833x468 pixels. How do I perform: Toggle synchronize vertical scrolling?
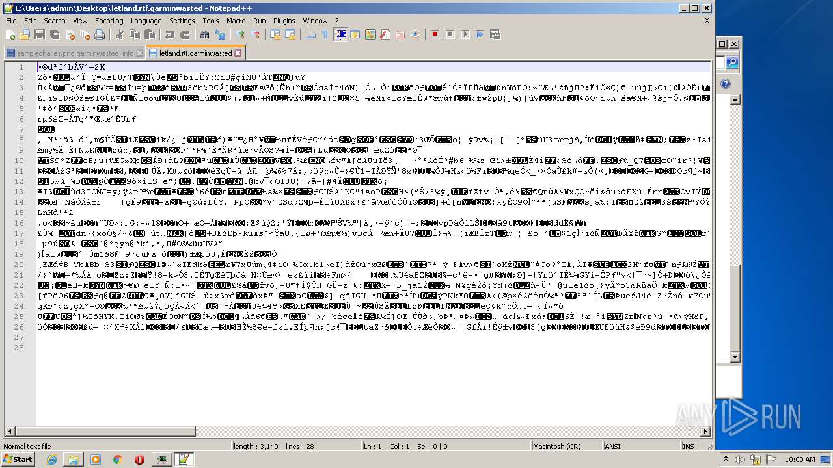[276, 34]
